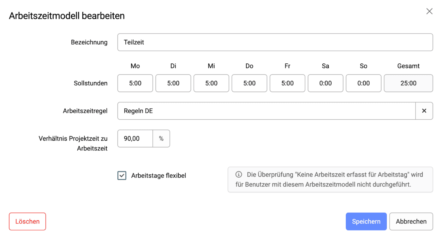This screenshot has height=239, width=442.
Task: Click the Abbrechen button
Action: click(x=411, y=222)
